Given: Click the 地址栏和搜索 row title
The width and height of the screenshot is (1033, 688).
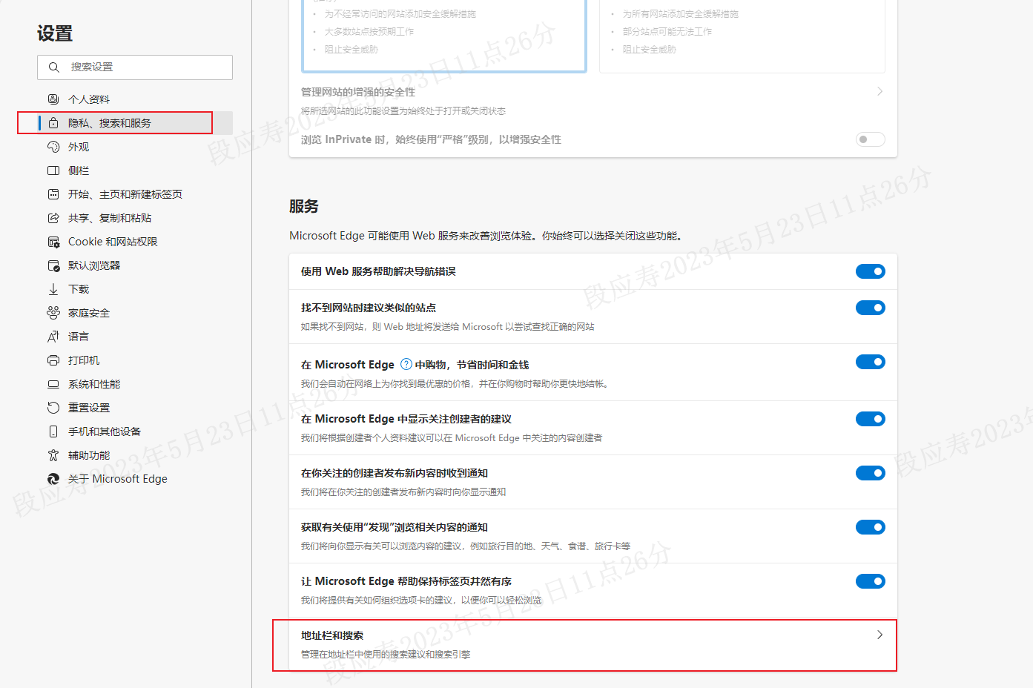Looking at the screenshot, I should coord(332,635).
